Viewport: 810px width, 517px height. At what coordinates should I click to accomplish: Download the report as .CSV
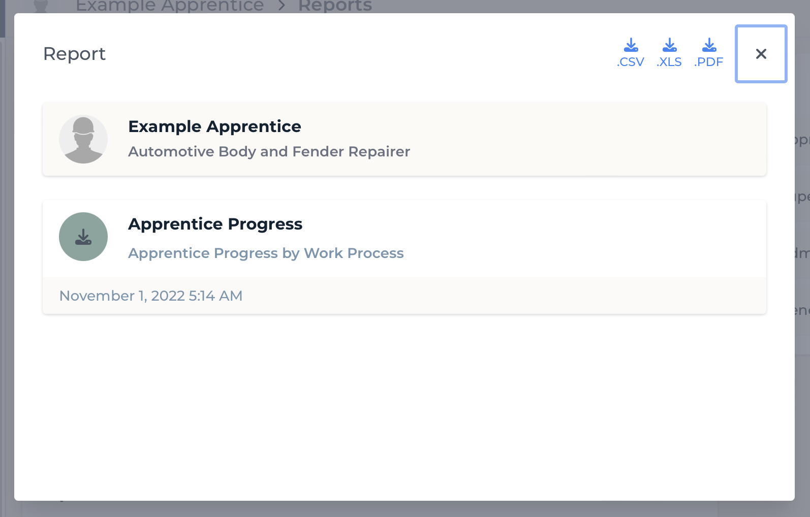coord(631,53)
